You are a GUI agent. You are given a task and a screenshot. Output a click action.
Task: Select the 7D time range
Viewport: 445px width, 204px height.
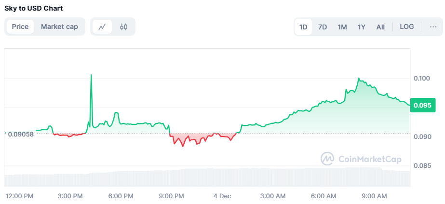(323, 27)
